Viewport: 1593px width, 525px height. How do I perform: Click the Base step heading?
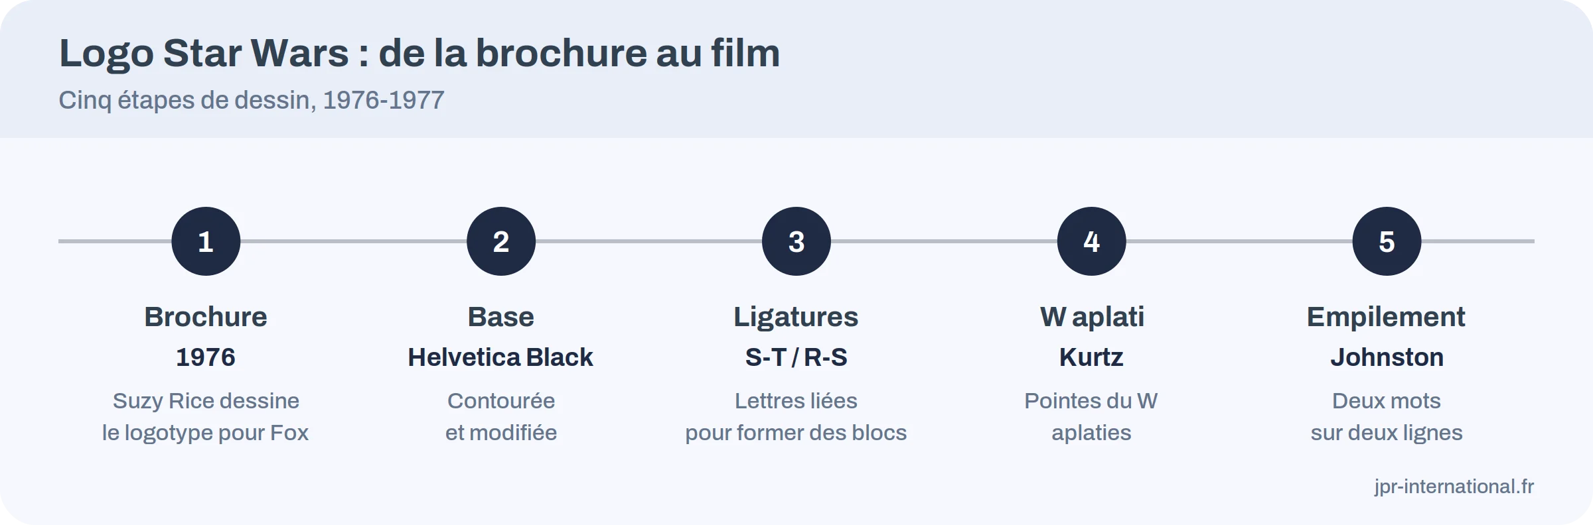pyautogui.click(x=501, y=317)
